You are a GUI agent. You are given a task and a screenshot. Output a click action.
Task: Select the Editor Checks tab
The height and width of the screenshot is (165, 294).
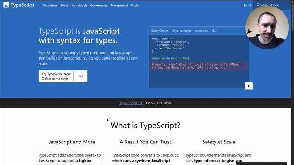click(x=159, y=31)
